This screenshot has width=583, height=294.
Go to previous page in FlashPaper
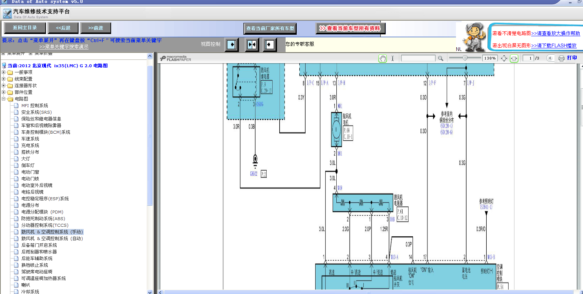(x=550, y=58)
